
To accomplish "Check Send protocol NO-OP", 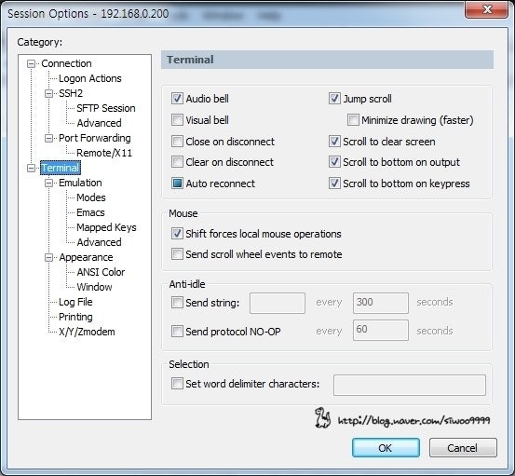I will click(177, 331).
